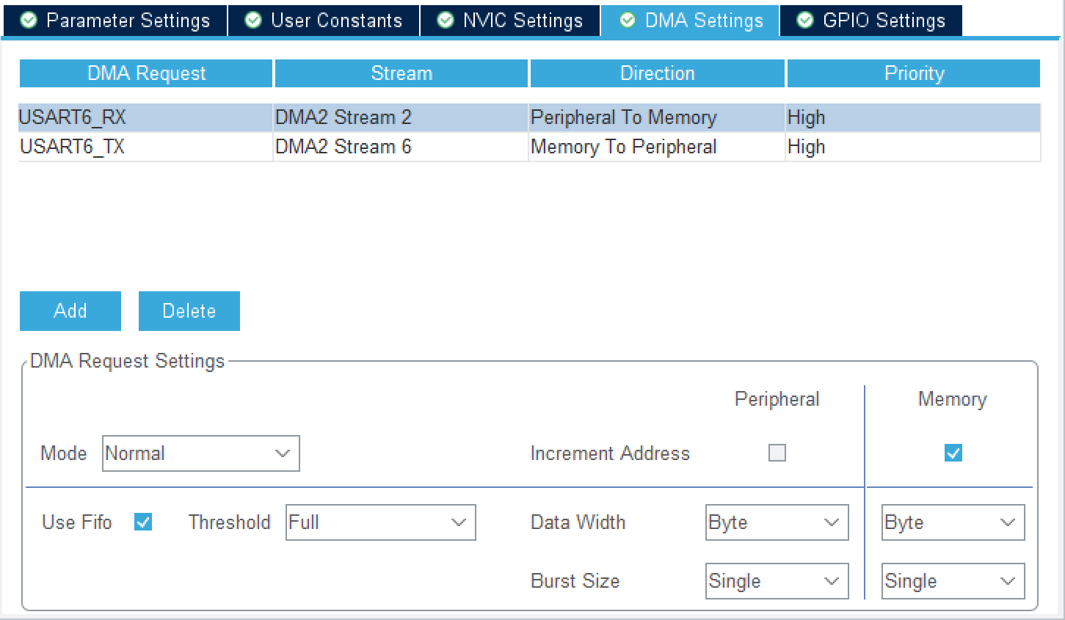Click the GPIO Settings green check icon
Image resolution: width=1065 pixels, height=620 pixels.
click(x=805, y=21)
